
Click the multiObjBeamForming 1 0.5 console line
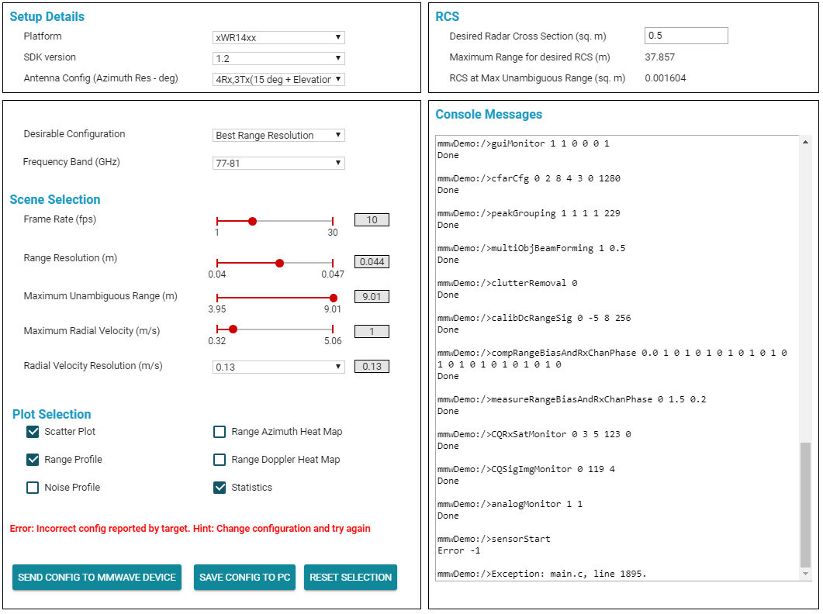coord(531,248)
